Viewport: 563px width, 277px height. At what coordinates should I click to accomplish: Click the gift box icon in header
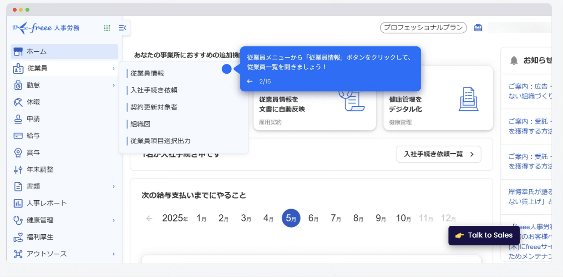pos(478,28)
